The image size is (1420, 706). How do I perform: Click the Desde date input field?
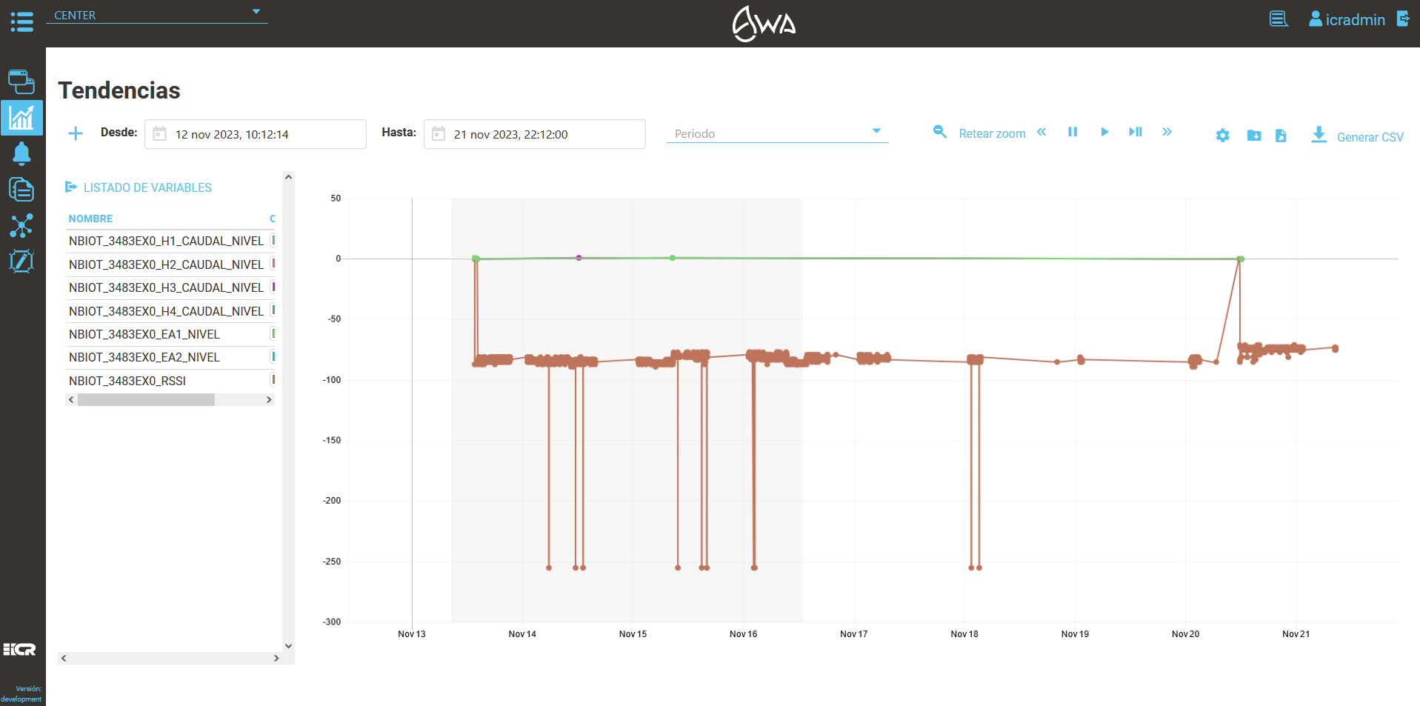pos(256,134)
